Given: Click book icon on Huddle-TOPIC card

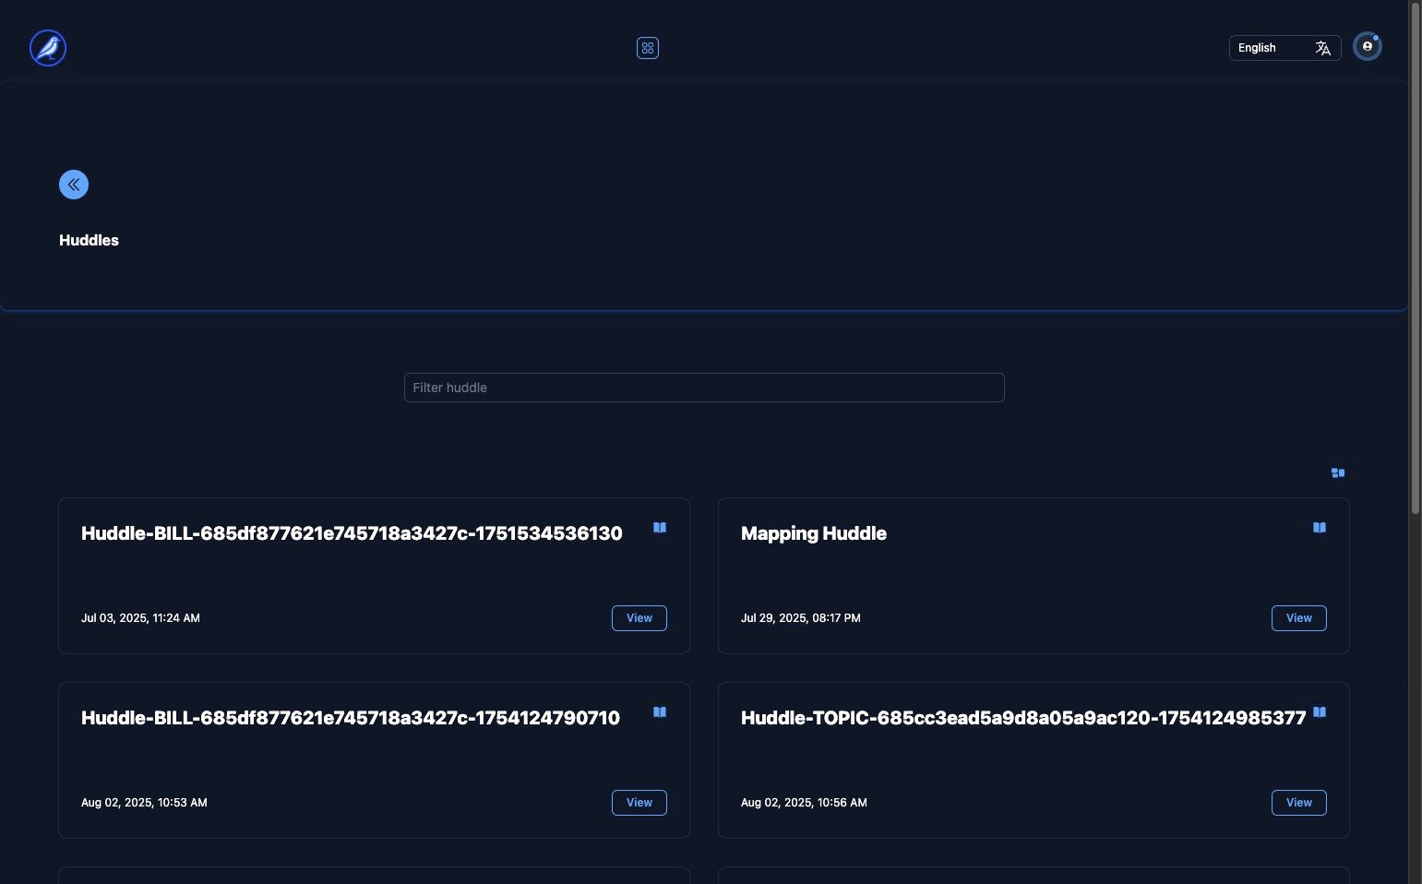Looking at the screenshot, I should pyautogui.click(x=1320, y=712).
